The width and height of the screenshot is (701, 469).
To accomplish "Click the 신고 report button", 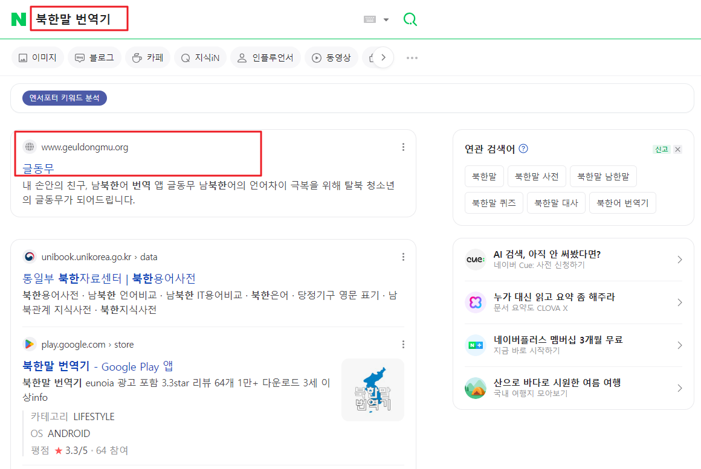I will [x=661, y=150].
